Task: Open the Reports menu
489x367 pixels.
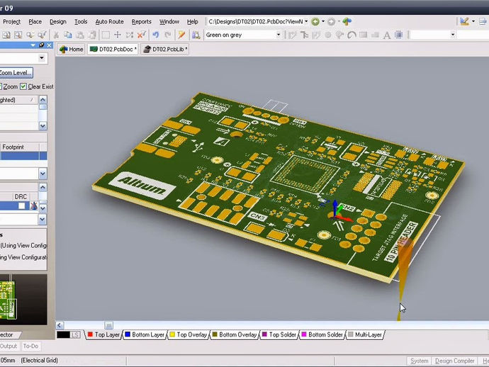Action: point(141,21)
